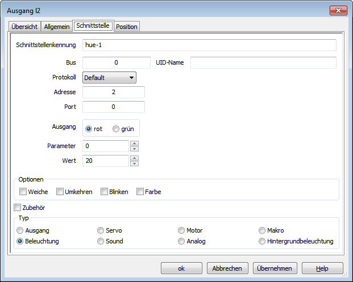The width and height of the screenshot is (353, 282).
Task: Select the grün output radio button
Action: coord(116,129)
